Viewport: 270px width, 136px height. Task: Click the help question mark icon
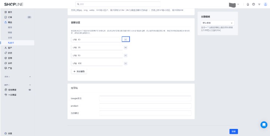[x=254, y=4]
